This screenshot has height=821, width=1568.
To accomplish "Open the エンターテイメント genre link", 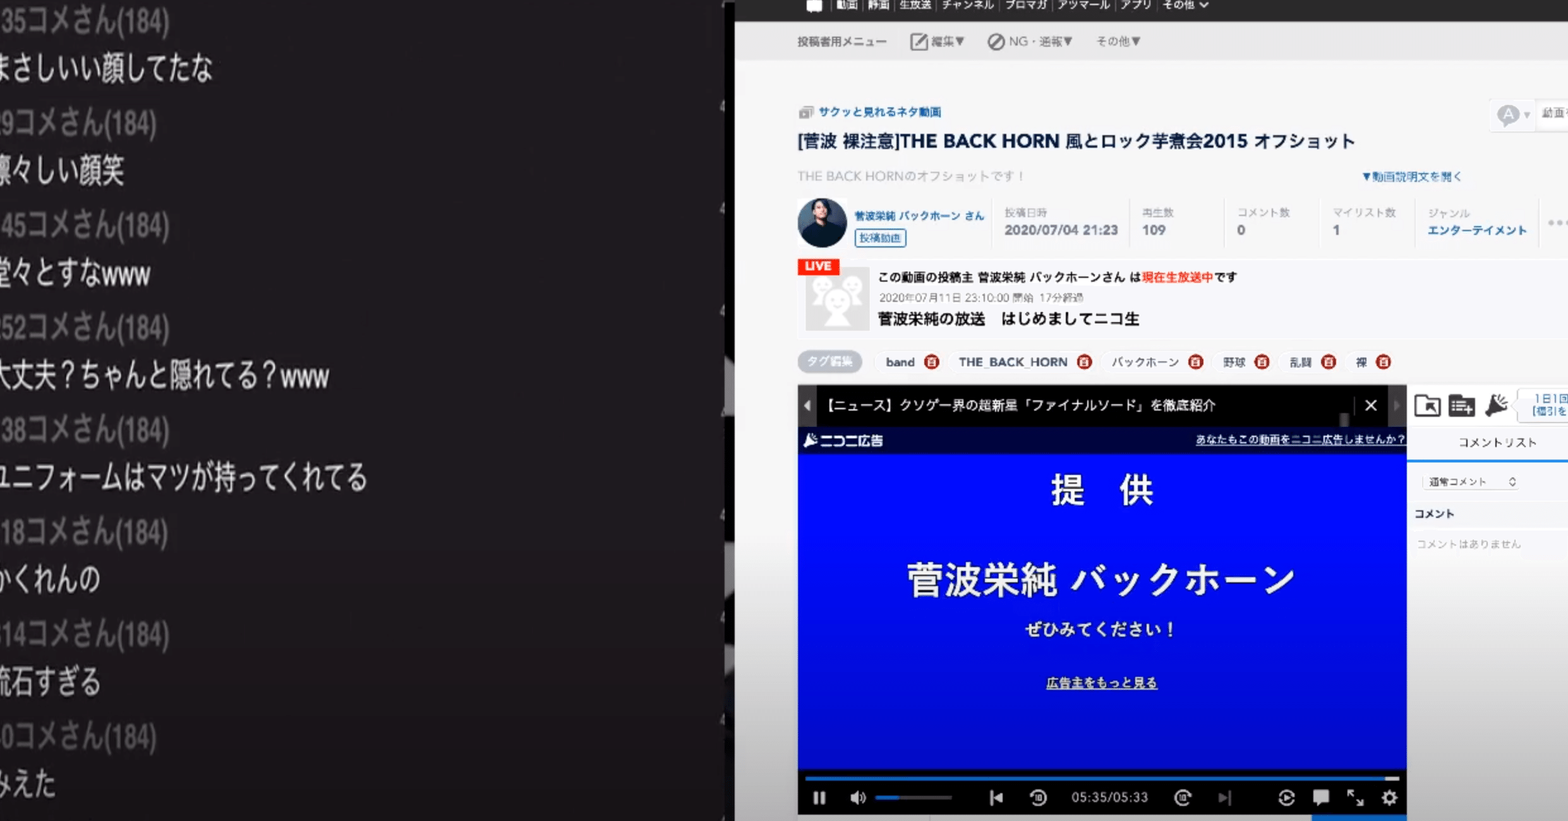I will 1477,231.
